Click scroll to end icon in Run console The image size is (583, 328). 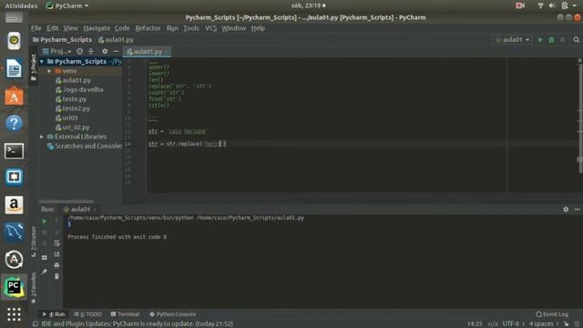click(56, 254)
